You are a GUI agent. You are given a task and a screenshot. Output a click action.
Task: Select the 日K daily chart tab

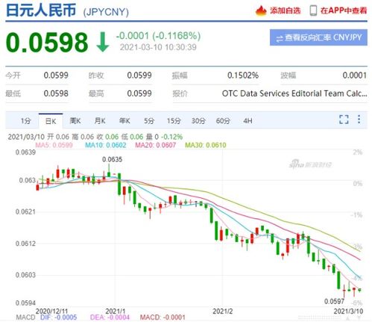pyautogui.click(x=51, y=121)
